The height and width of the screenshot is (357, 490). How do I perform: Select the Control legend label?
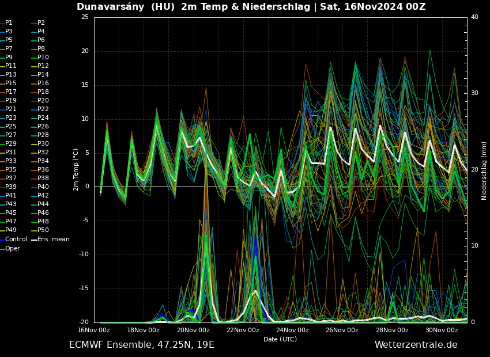click(x=16, y=239)
